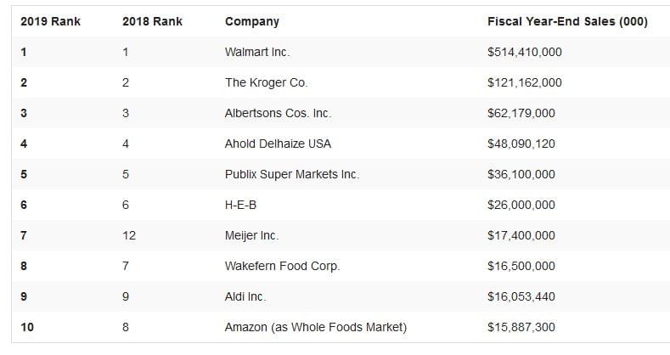Image resolution: width=670 pixels, height=355 pixels.
Task: Click Kroger sales figure $121,162,000
Action: pos(525,82)
